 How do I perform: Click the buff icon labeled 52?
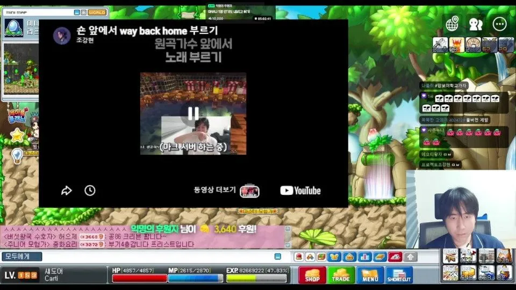(x=489, y=45)
